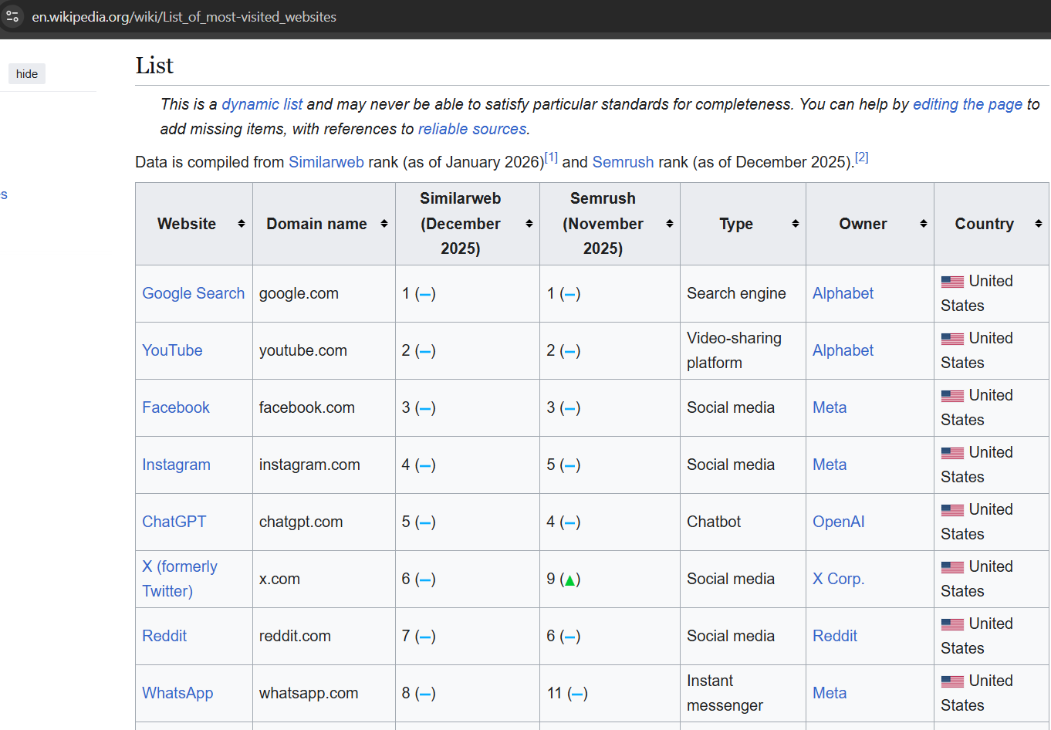1051x730 pixels.
Task: Click the site information icon in address bar
Action: [x=12, y=16]
